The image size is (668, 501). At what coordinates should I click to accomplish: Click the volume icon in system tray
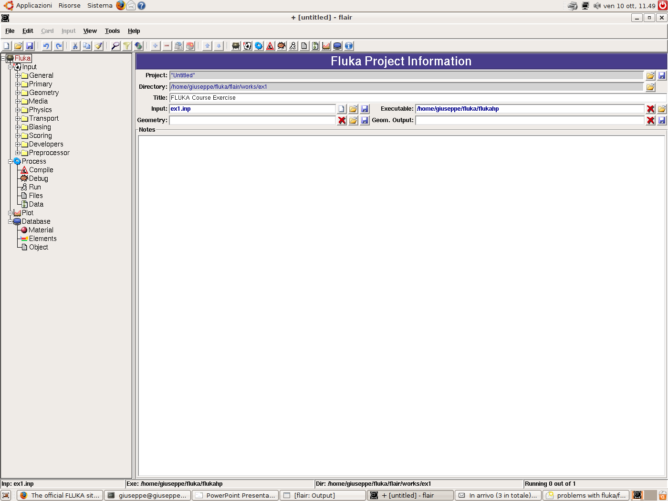point(597,6)
